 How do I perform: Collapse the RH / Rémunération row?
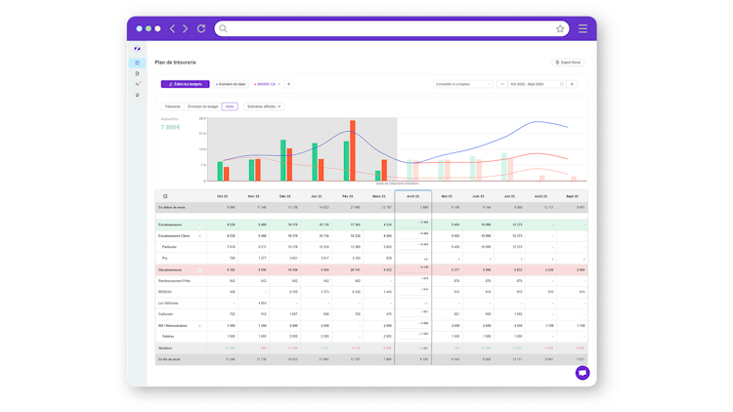[x=199, y=326]
